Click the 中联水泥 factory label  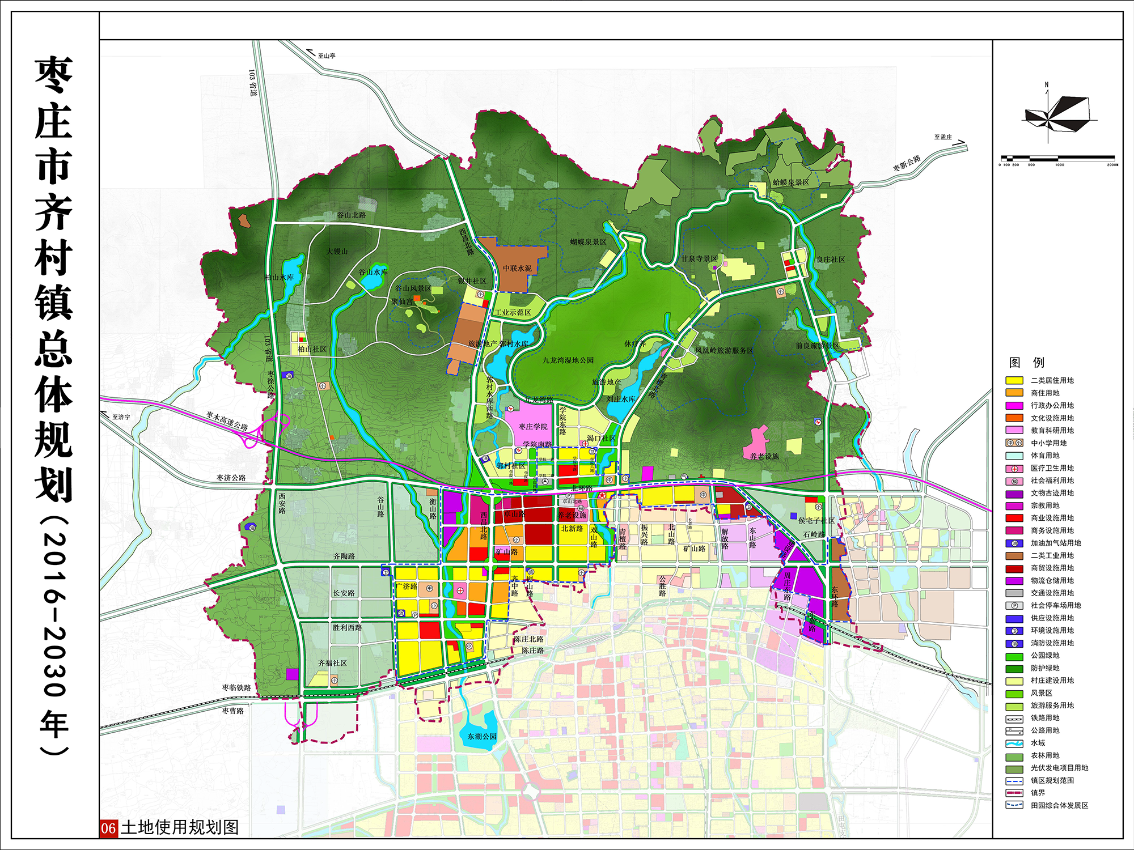tap(517, 268)
